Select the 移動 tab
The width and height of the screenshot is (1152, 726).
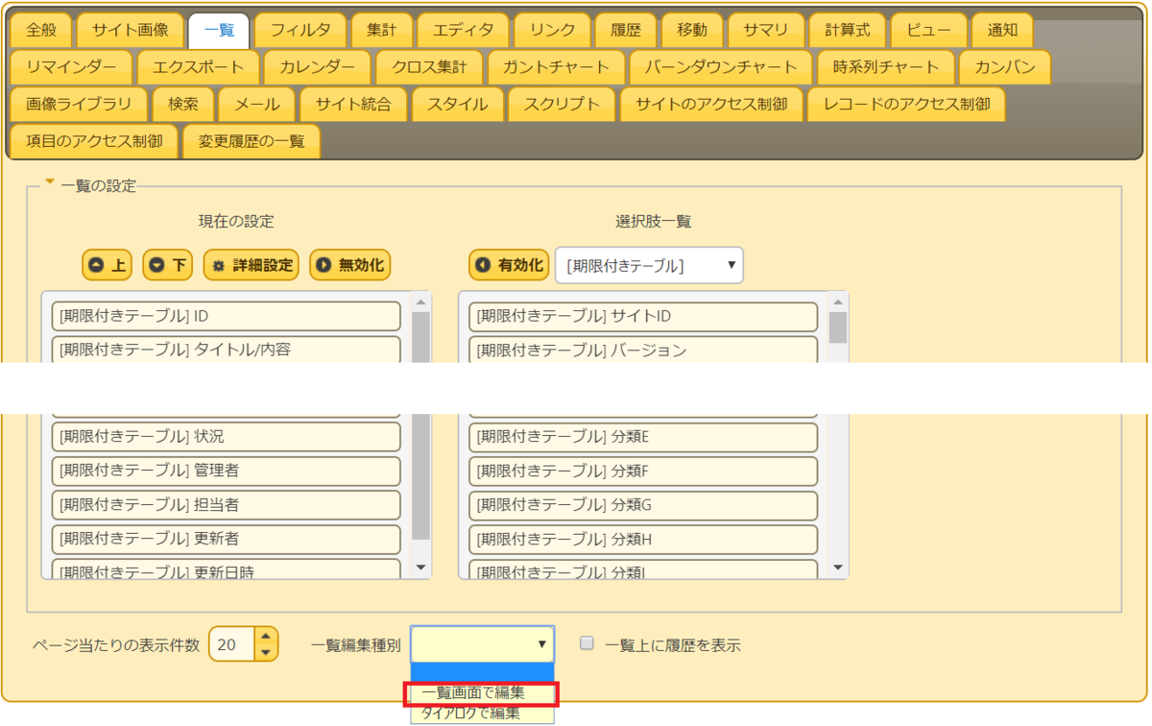[x=692, y=30]
